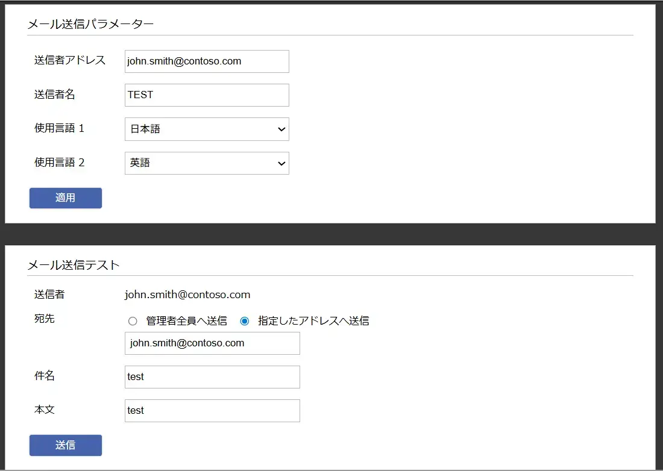Expand the 使用言語 2 dropdown showing 英語

coord(207,163)
